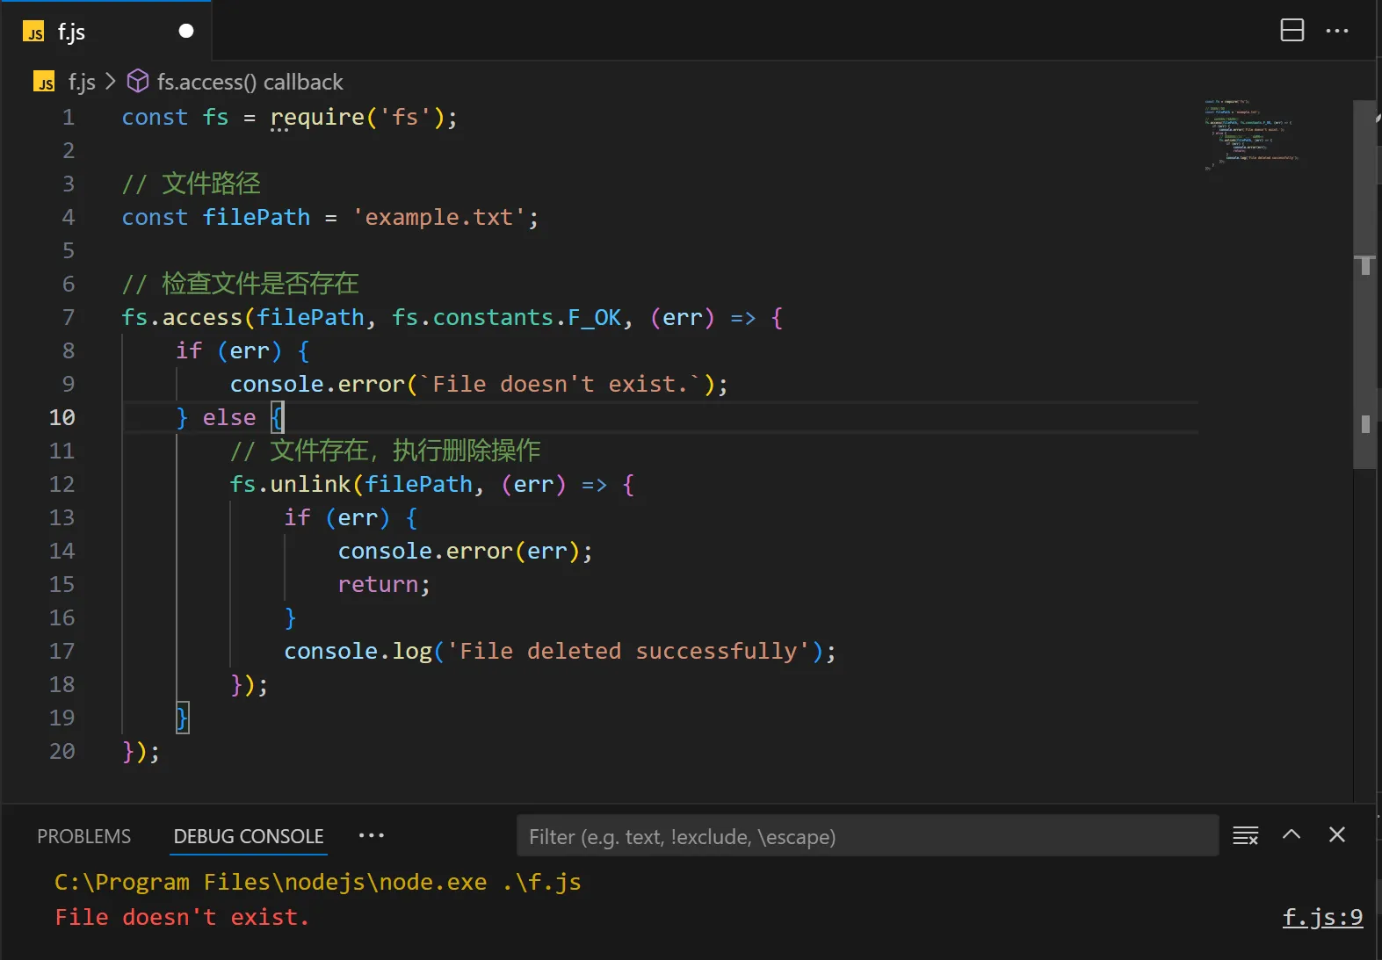Image resolution: width=1382 pixels, height=960 pixels.
Task: Switch to the PROBLEMS panel tab
Action: (84, 836)
